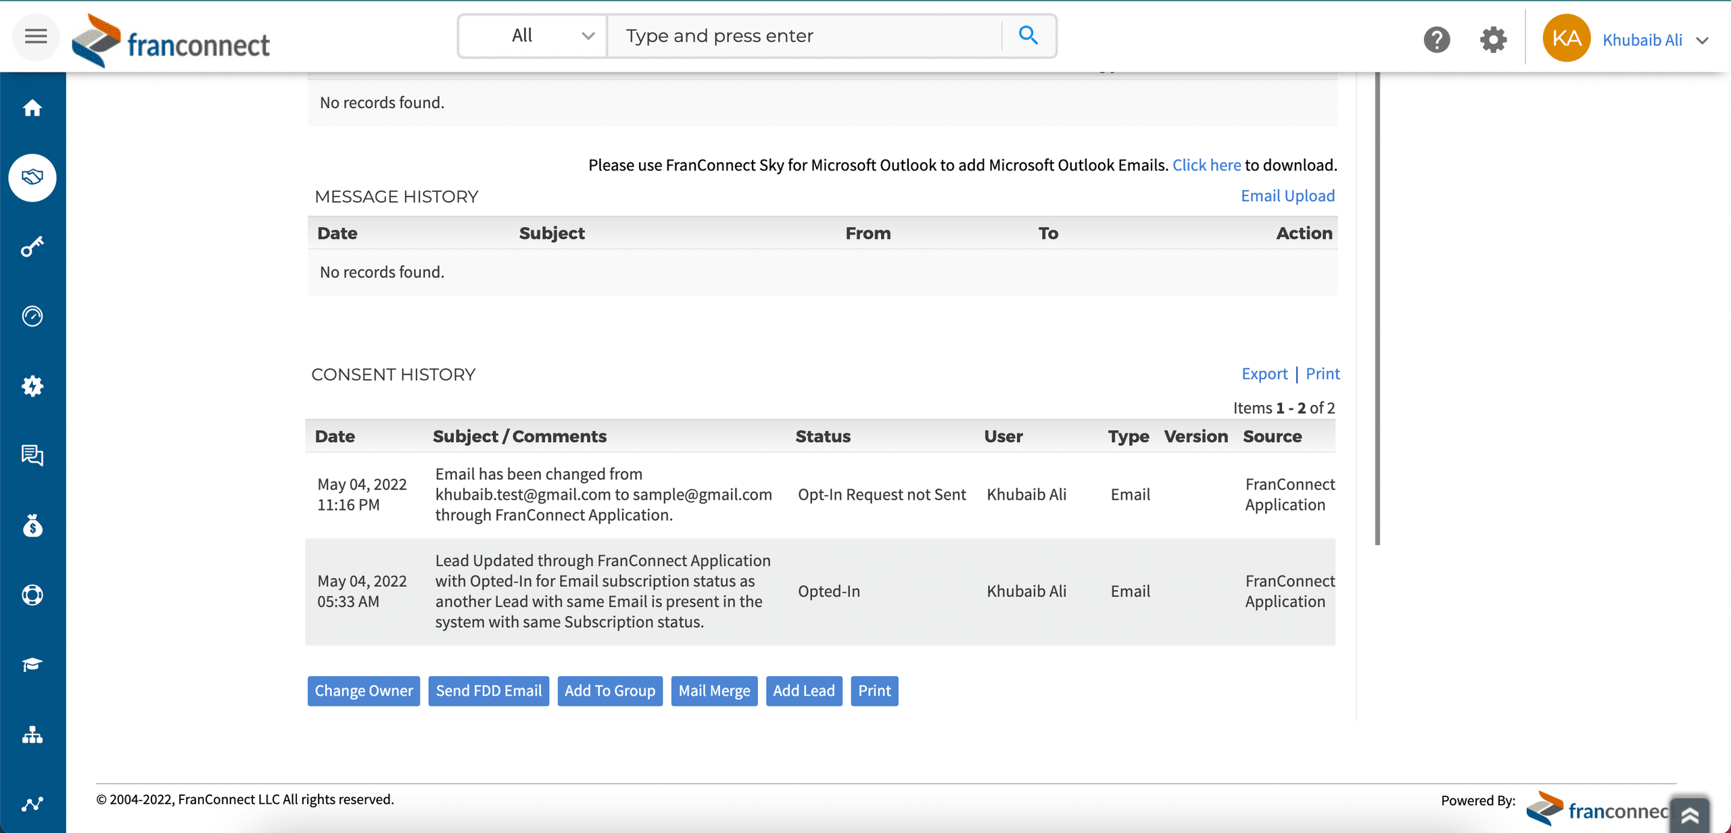Click the Khubaib Ali username in header

(1642, 40)
